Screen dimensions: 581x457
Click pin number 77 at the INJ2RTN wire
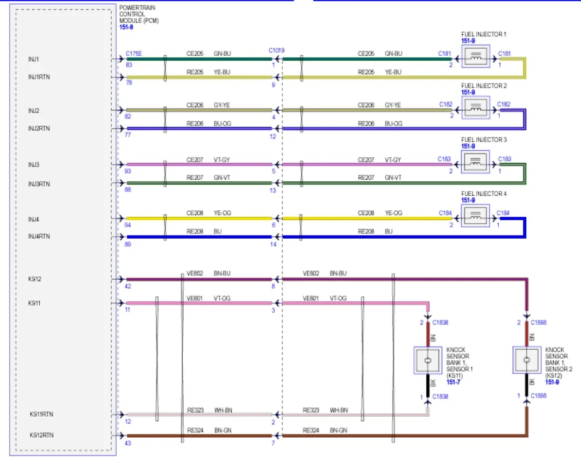[x=128, y=135]
